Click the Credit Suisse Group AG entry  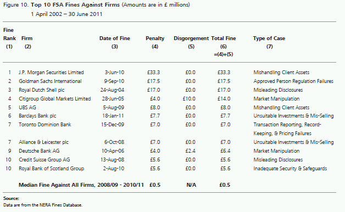click(x=44, y=160)
